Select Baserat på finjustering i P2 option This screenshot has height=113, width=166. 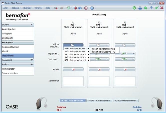click(x=105, y=52)
